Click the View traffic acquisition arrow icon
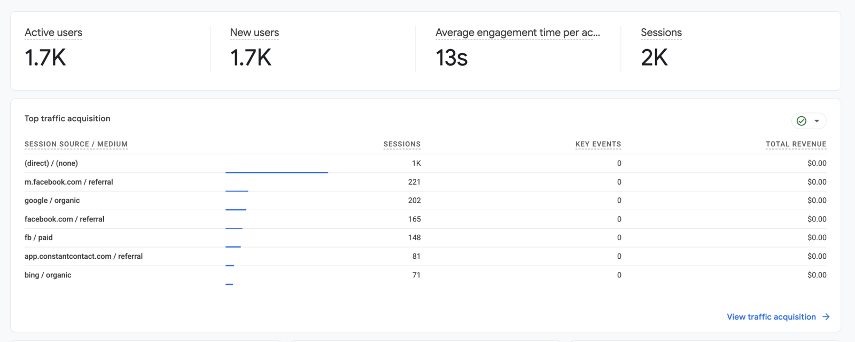Viewport: 855px width, 342px height. (826, 317)
